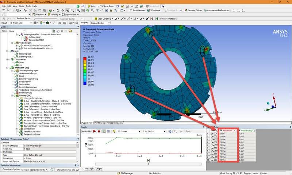
Task: Select Remote Displacement tree item
Action: pos(28,87)
